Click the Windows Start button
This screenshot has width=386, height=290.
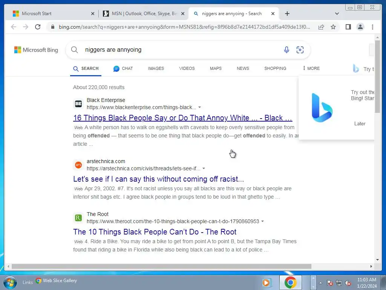tap(10, 282)
